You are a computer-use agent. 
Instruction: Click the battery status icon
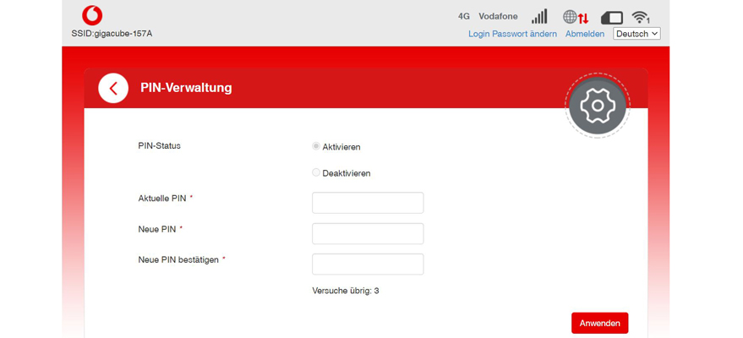611,17
